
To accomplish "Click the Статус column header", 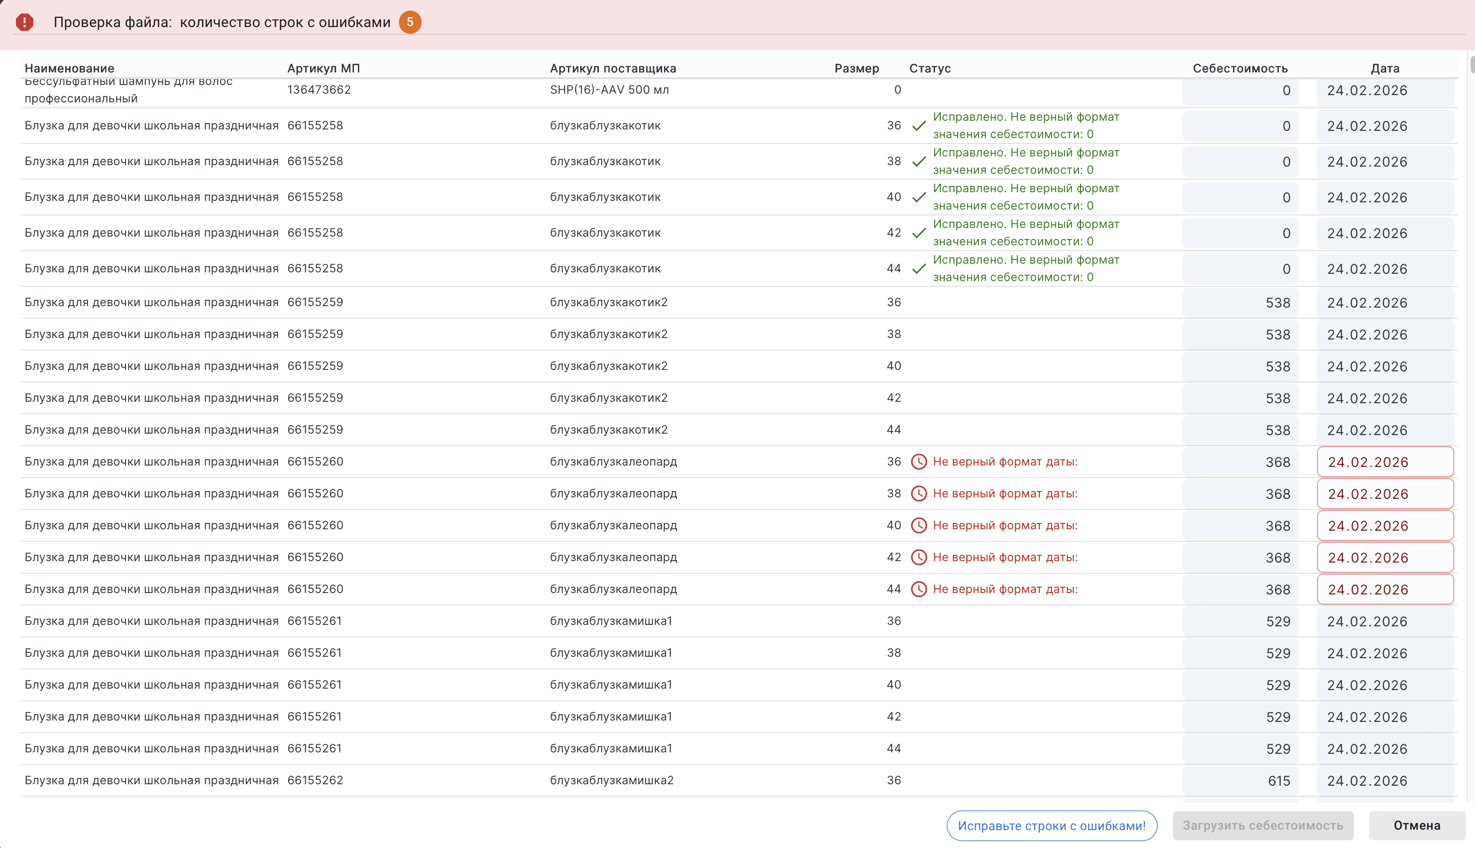I will pyautogui.click(x=929, y=68).
